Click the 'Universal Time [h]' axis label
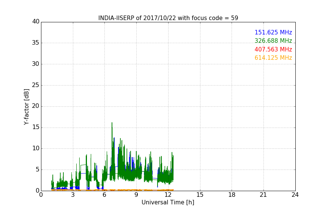This screenshot has width=328, height=218. tap(168, 202)
